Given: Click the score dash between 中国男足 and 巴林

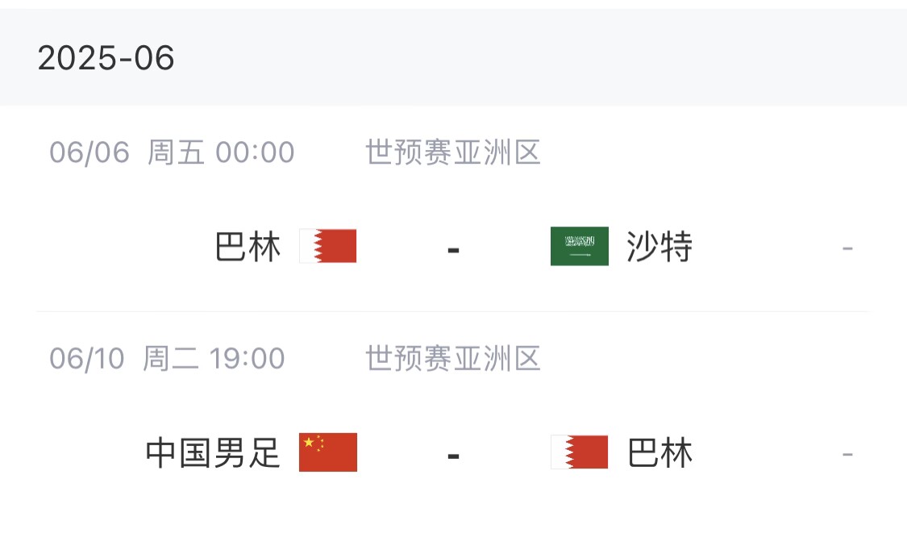Looking at the screenshot, I should (453, 456).
